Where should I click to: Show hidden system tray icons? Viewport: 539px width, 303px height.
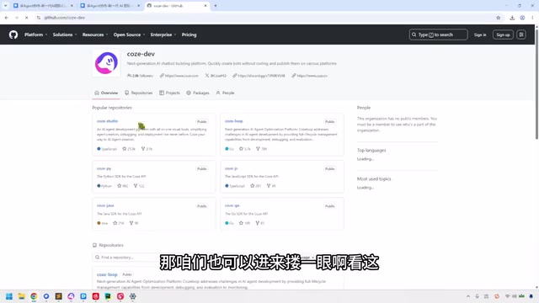coord(468,296)
